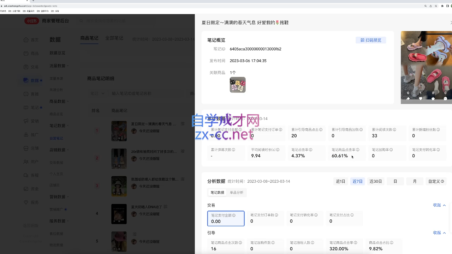Collapse the 引导 section with 收起
The image size is (452, 254).
(x=439, y=233)
